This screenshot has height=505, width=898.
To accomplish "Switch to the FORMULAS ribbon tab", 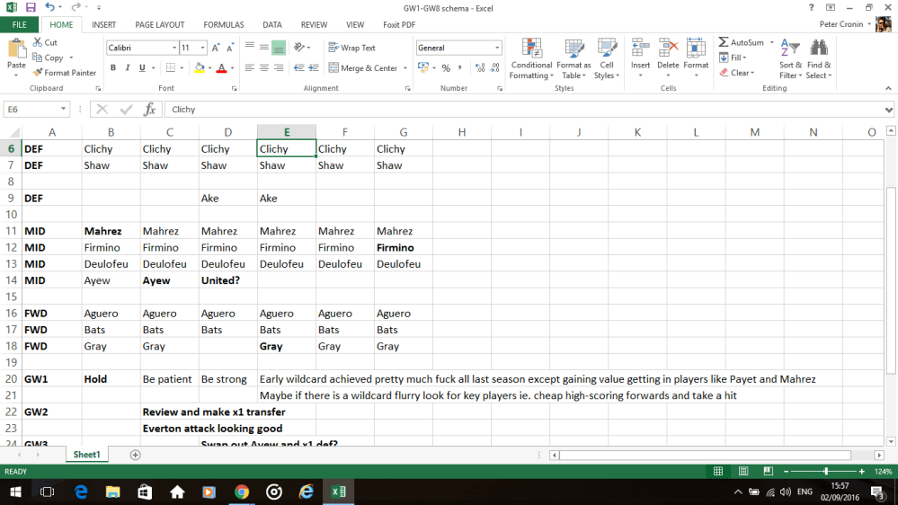I will pyautogui.click(x=223, y=25).
